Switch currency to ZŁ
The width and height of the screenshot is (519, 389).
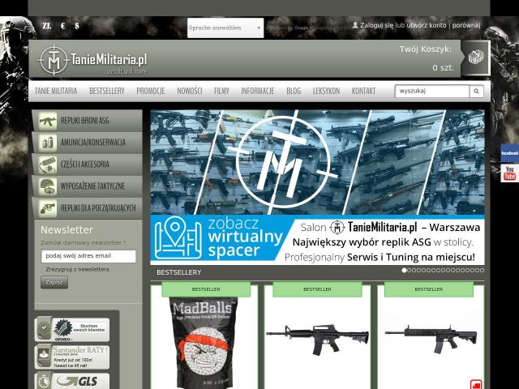tap(47, 26)
